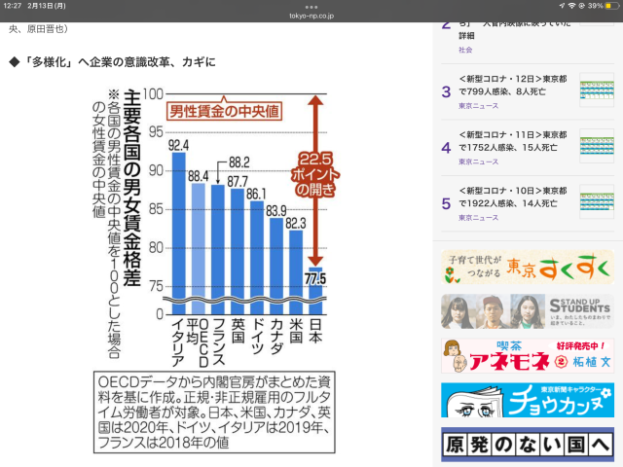Open thumbnail for the 799人感染 article
Viewport: 623px width, 467px height.
[x=596, y=92]
